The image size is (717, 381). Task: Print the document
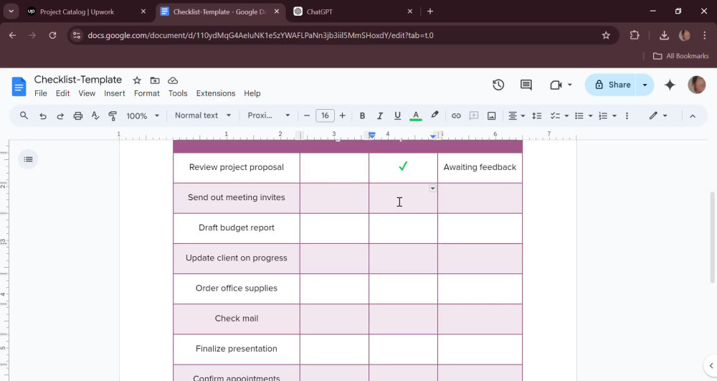(x=77, y=116)
